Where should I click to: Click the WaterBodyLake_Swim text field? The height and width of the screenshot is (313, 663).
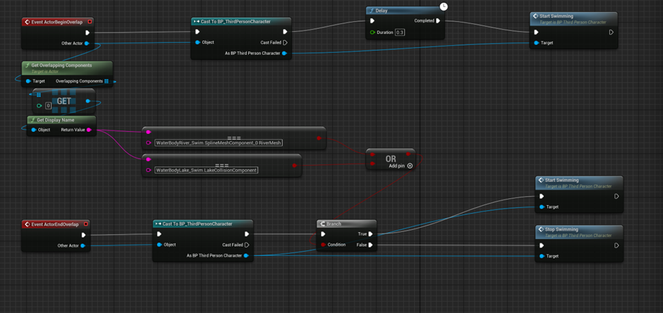(206, 170)
